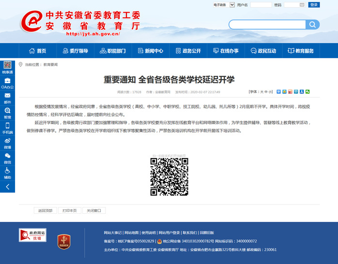
Task: Click the article QR code image
Action: 169,177
